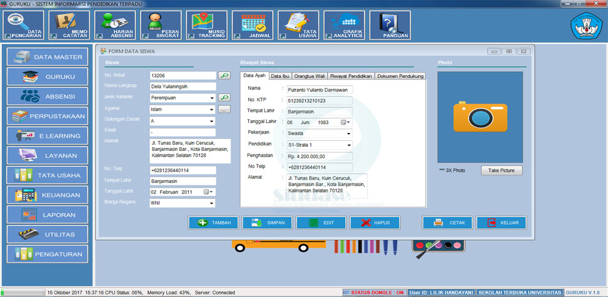The width and height of the screenshot is (608, 297).
Task: Switch to the Riwayat Pendidikan tab
Action: [350, 76]
